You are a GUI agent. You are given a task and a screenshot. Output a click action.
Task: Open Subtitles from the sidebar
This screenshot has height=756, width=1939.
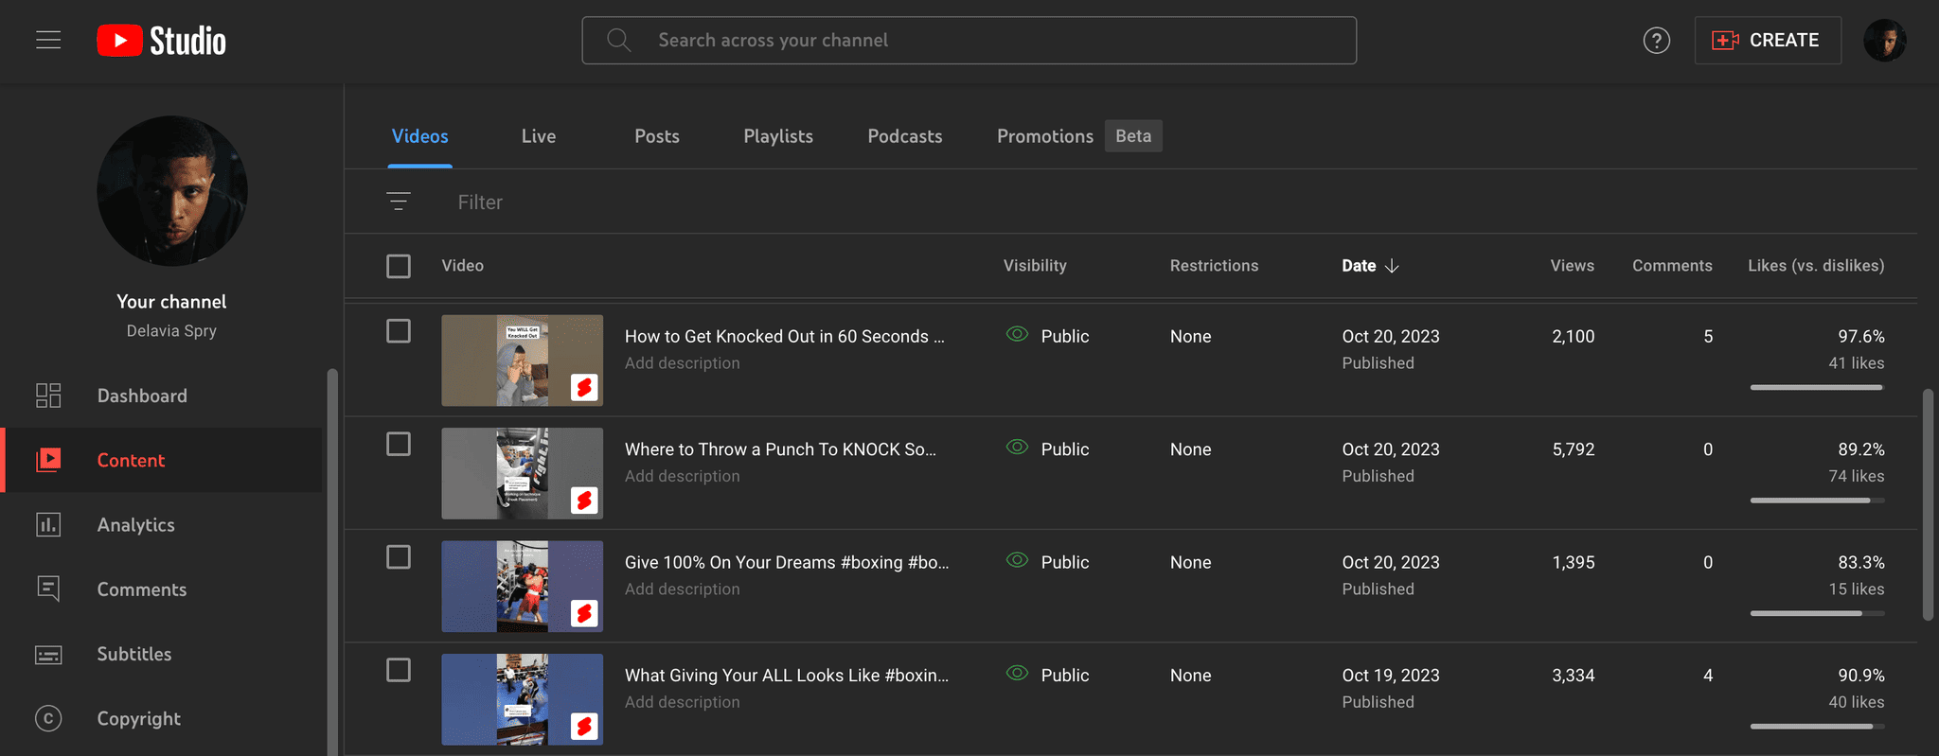coord(133,654)
